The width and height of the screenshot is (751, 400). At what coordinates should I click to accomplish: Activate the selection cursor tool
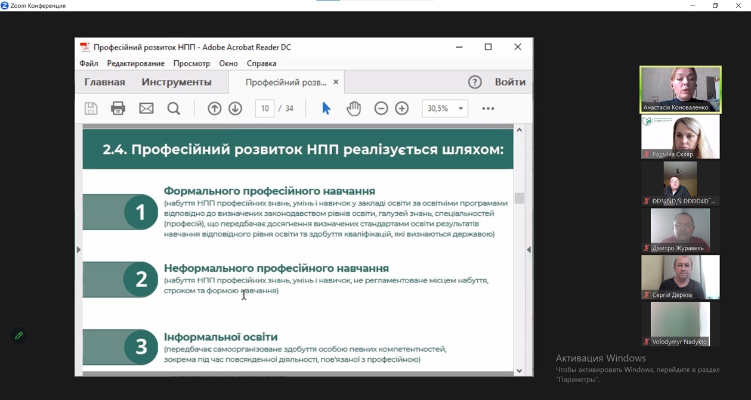[x=324, y=108]
